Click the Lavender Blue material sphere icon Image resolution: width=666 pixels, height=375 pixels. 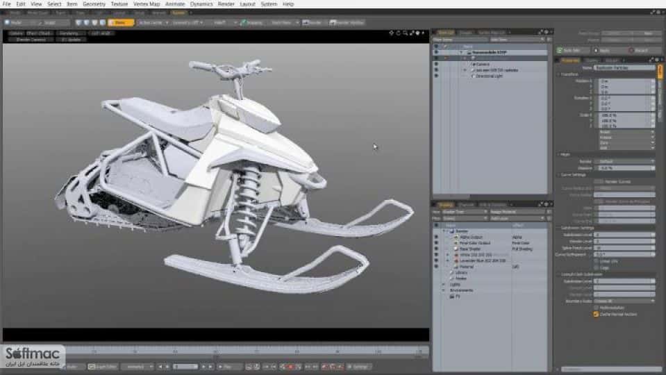coord(456,260)
